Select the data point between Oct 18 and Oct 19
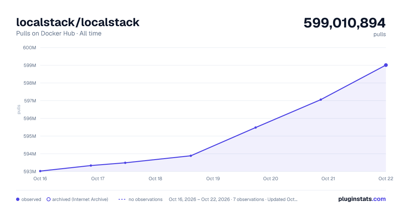 pyautogui.click(x=191, y=156)
